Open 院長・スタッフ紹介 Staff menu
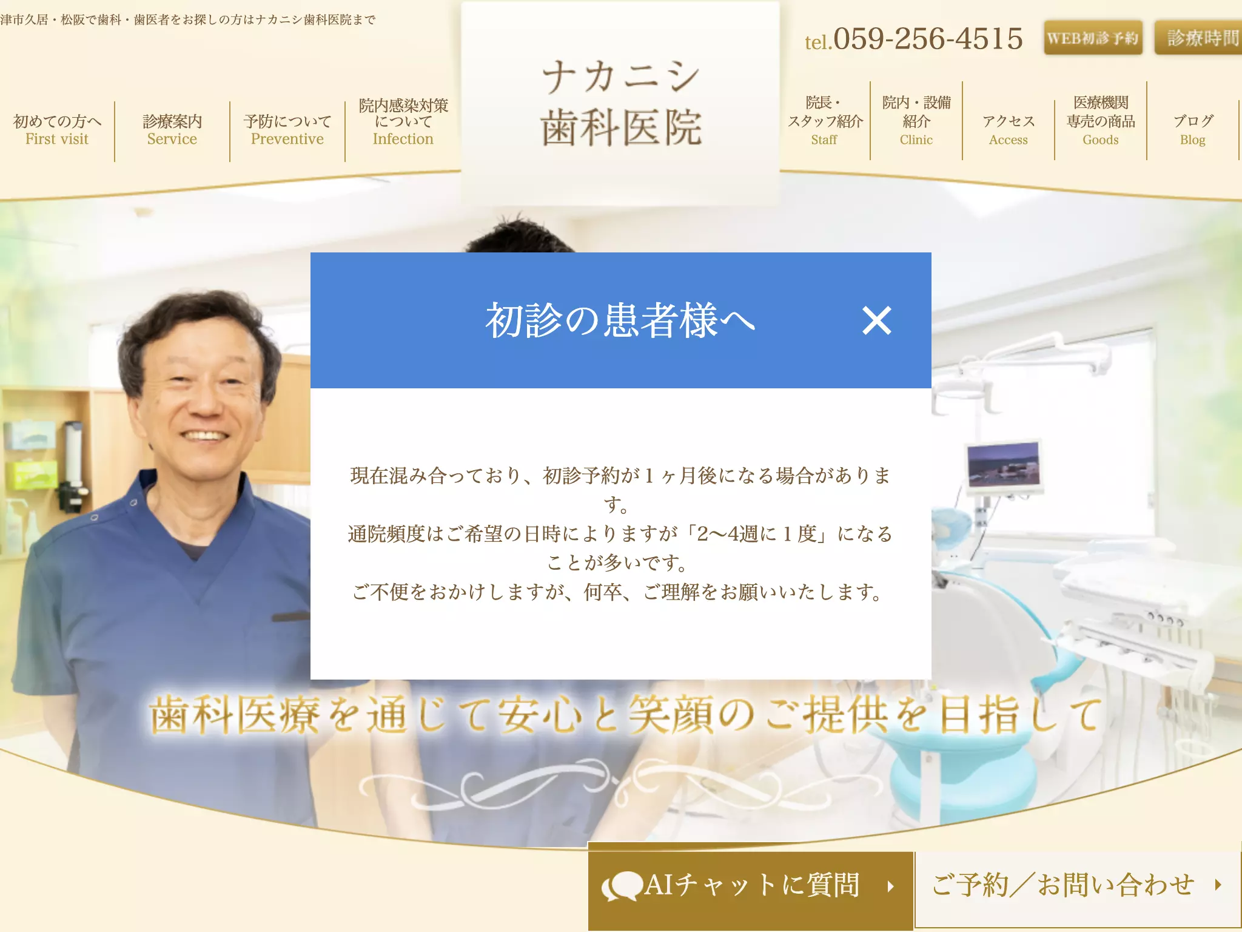 pos(825,121)
